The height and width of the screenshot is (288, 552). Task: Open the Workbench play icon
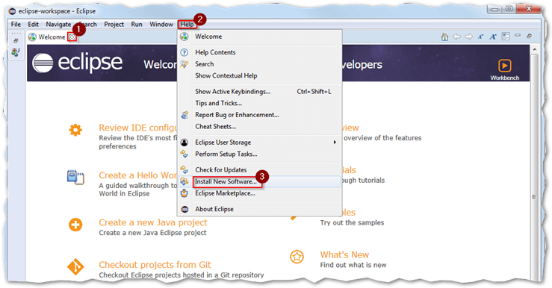click(504, 66)
